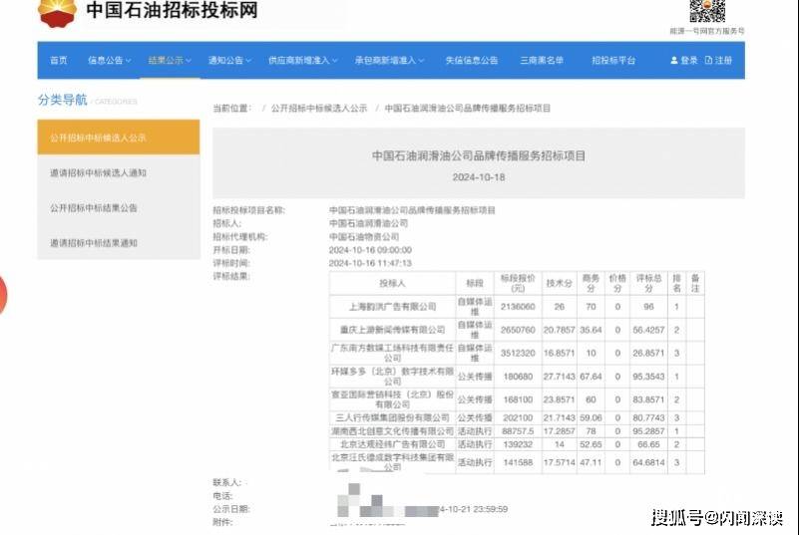Screen dimensions: 799x535
Task: Expand the 信息公告 dropdown arrow
Action: click(x=128, y=61)
